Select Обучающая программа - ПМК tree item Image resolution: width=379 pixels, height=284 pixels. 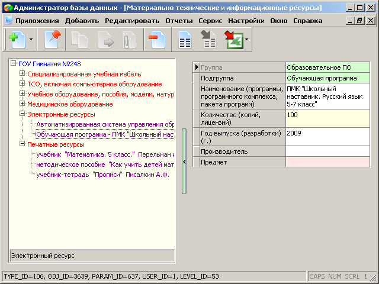pyautogui.click(x=105, y=134)
